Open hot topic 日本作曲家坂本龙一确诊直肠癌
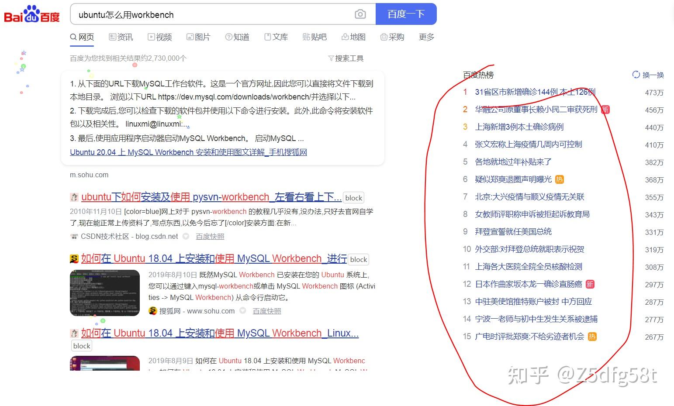 point(529,284)
